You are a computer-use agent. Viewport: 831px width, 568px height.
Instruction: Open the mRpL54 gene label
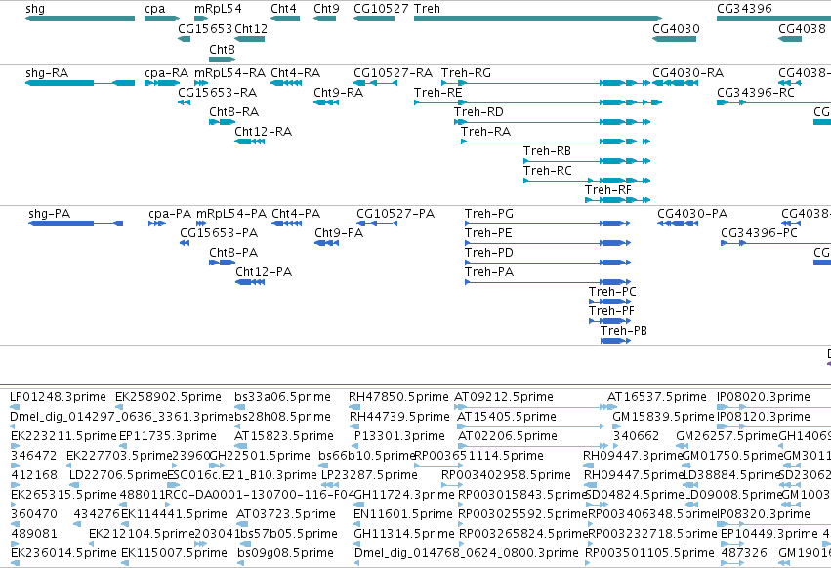(x=218, y=9)
